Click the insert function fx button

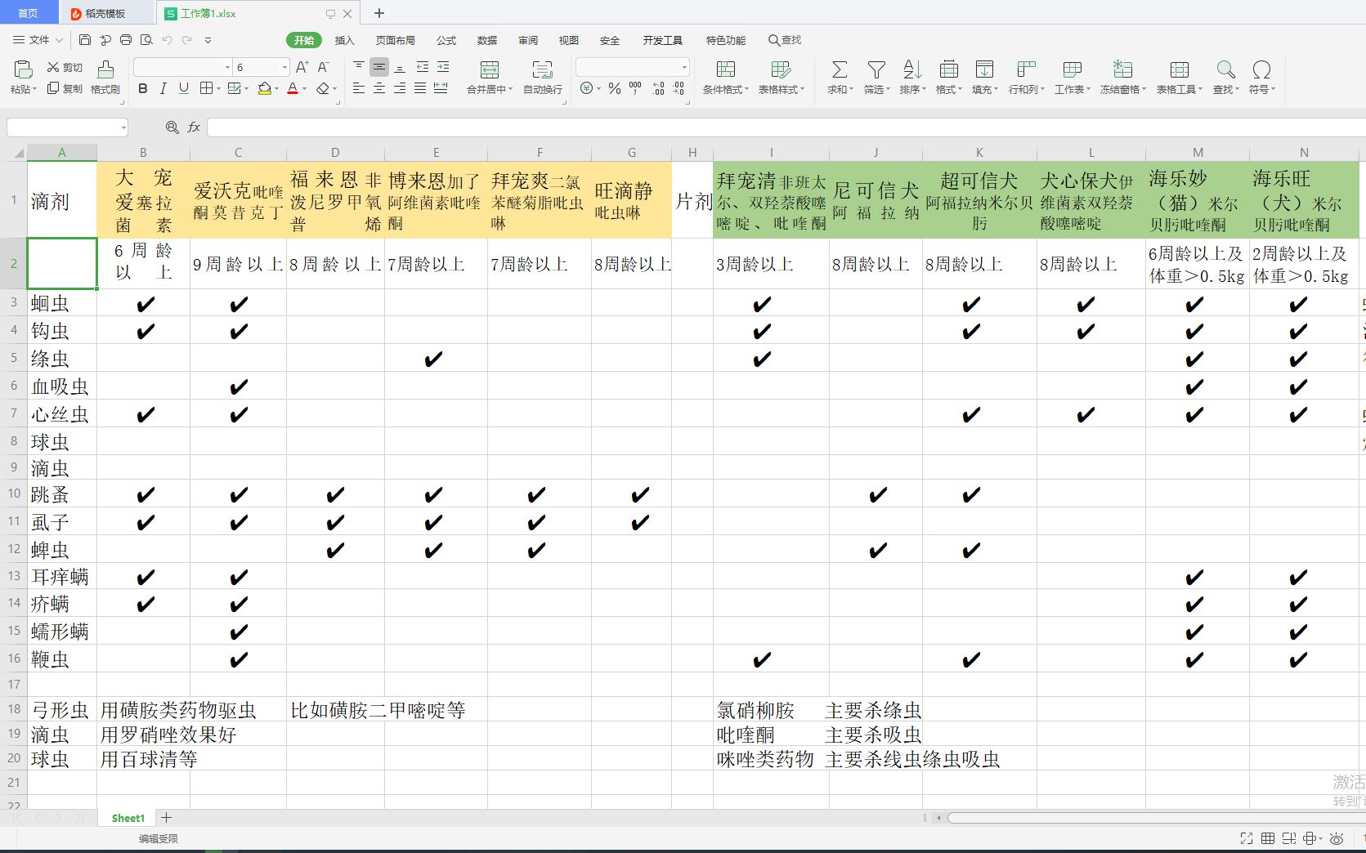[194, 127]
